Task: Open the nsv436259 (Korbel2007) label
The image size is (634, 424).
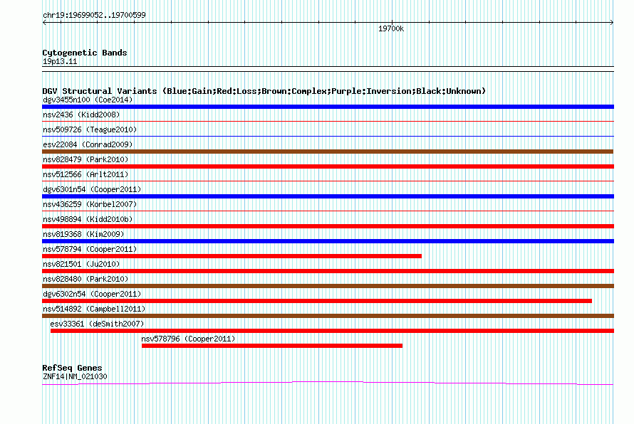Action: [x=90, y=204]
